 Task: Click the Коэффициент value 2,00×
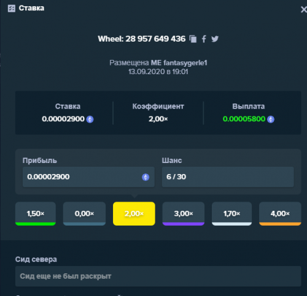click(x=158, y=119)
